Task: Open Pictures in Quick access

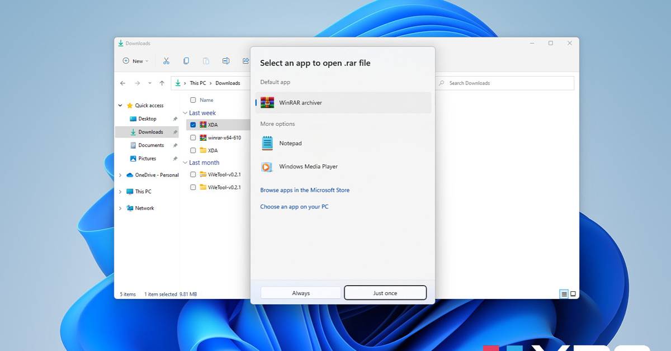Action: coord(147,159)
